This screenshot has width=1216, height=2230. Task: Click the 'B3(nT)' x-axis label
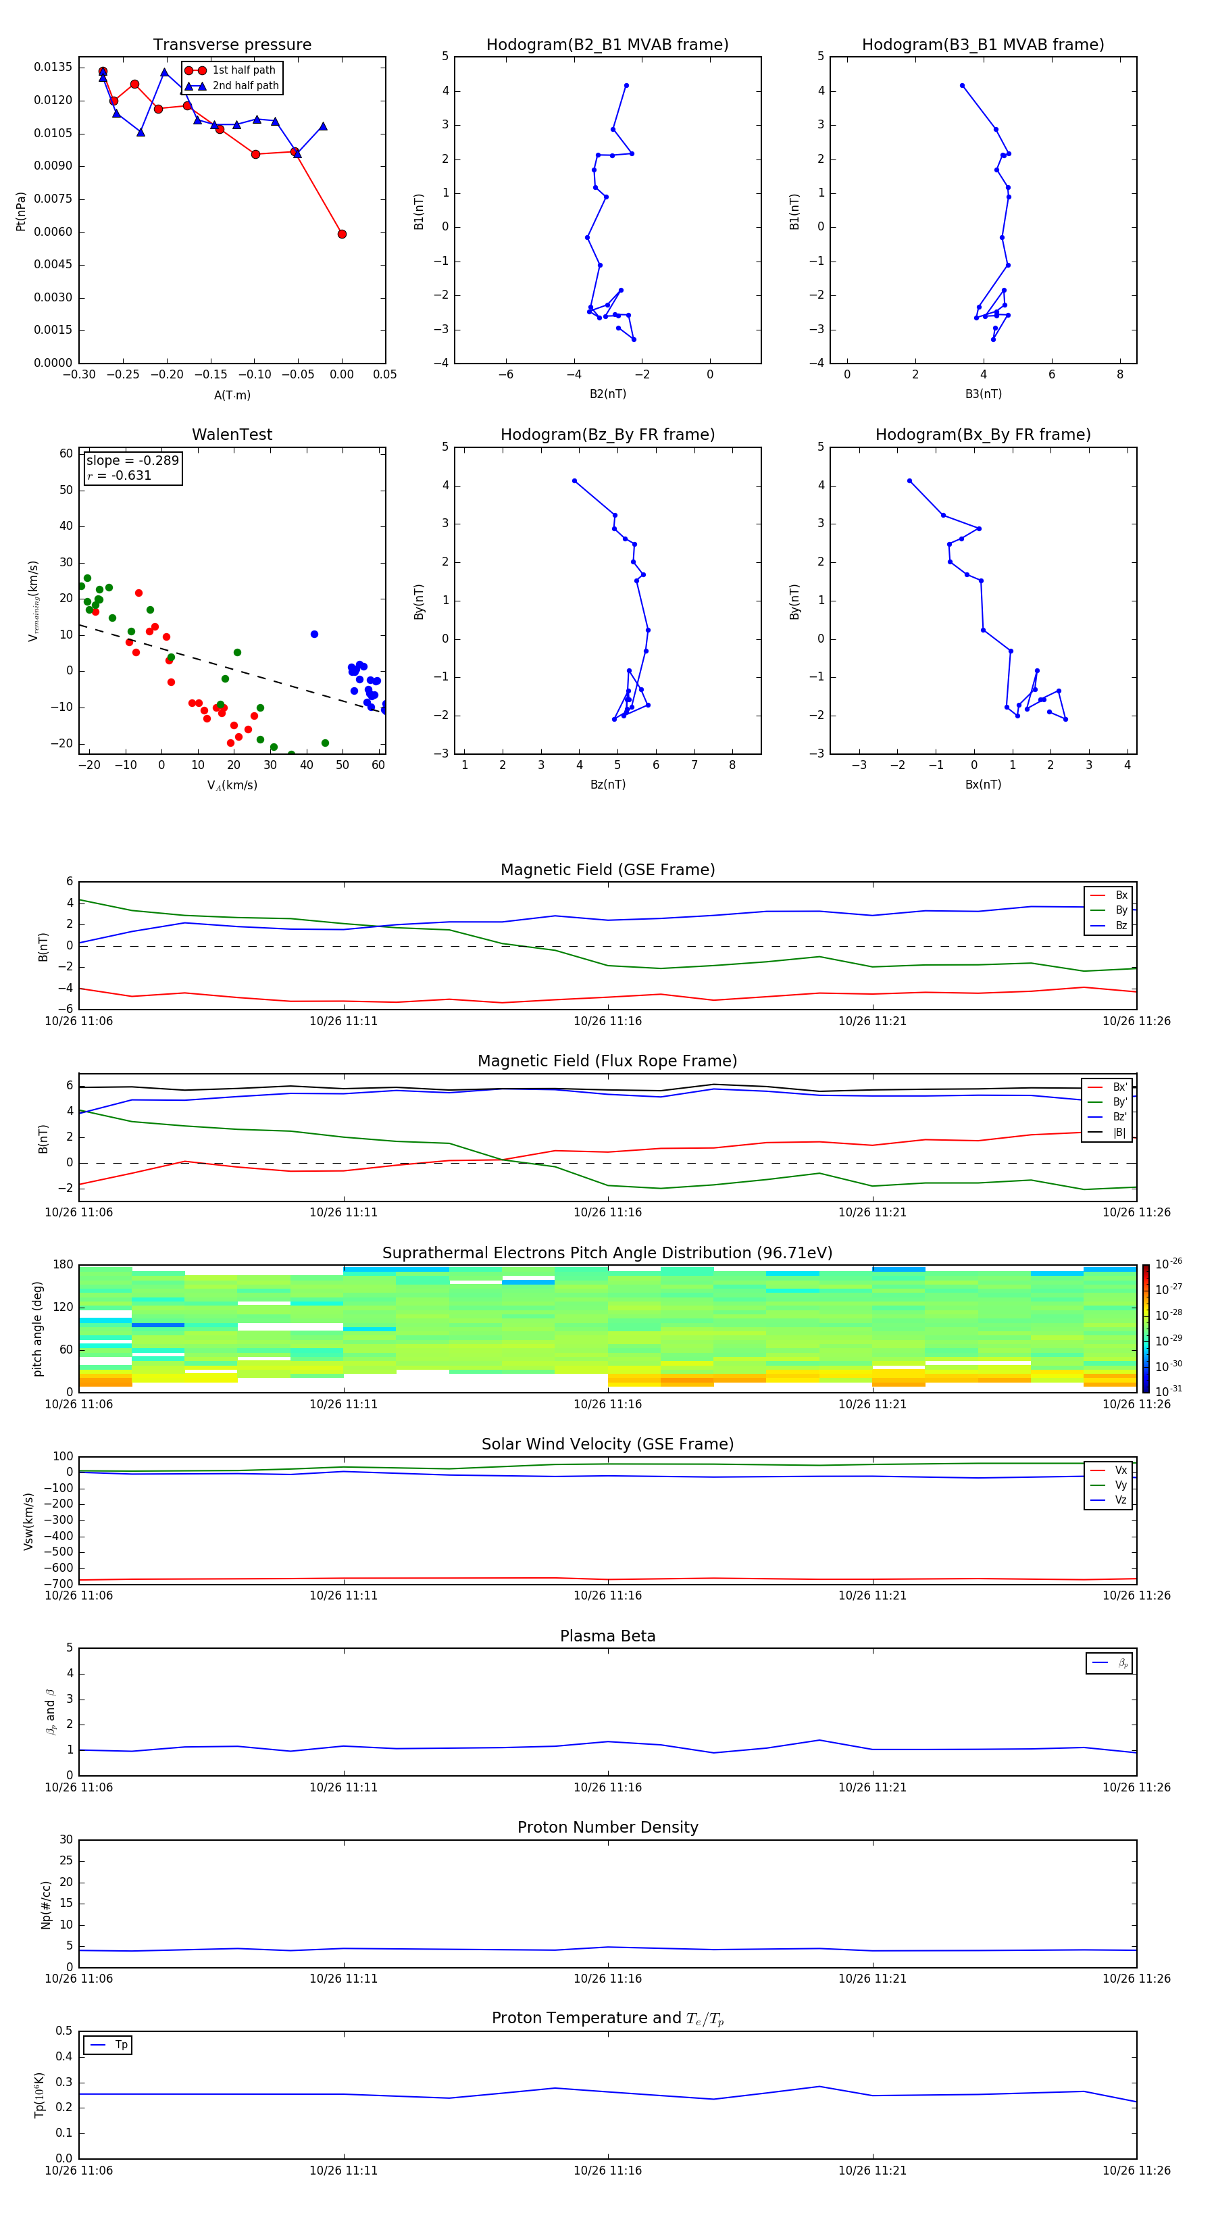coord(983,394)
